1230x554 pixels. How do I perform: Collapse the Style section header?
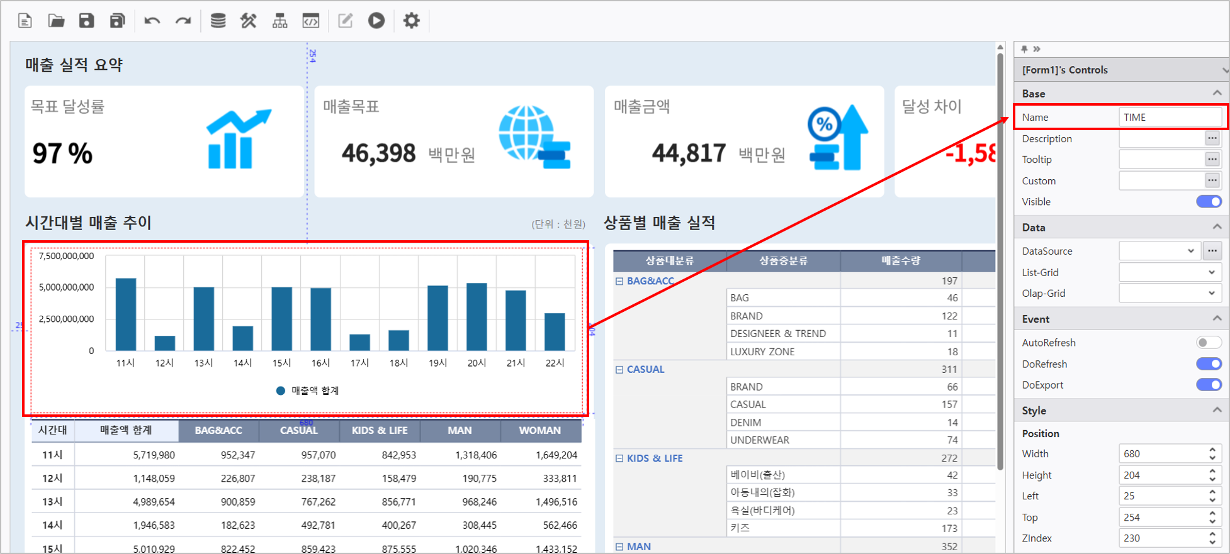point(1216,411)
